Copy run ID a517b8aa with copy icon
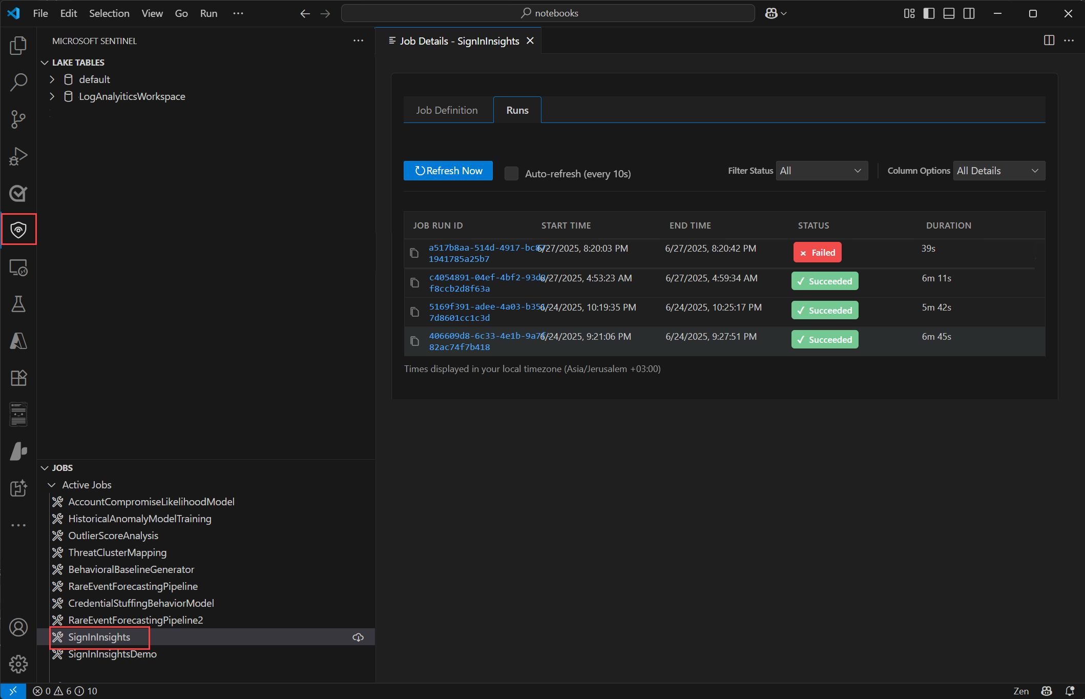The image size is (1085, 699). point(414,253)
